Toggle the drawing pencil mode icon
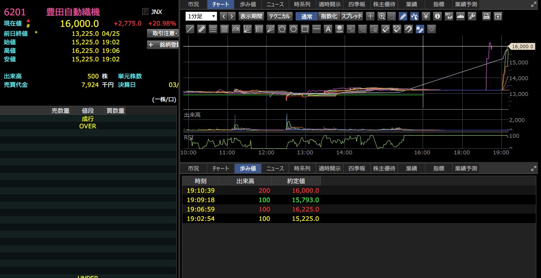Viewport: 541px width, 278px height. pos(403,16)
